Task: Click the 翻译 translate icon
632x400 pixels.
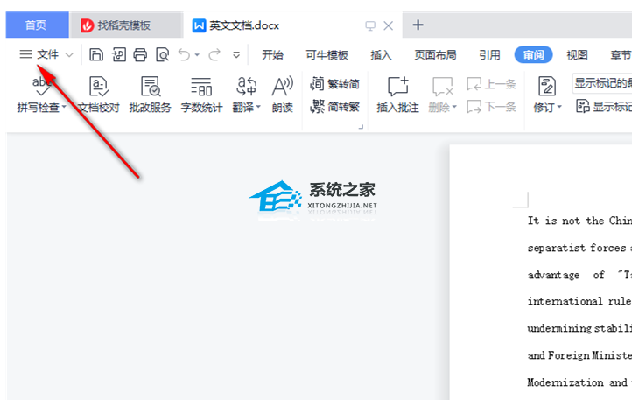Action: (x=245, y=87)
